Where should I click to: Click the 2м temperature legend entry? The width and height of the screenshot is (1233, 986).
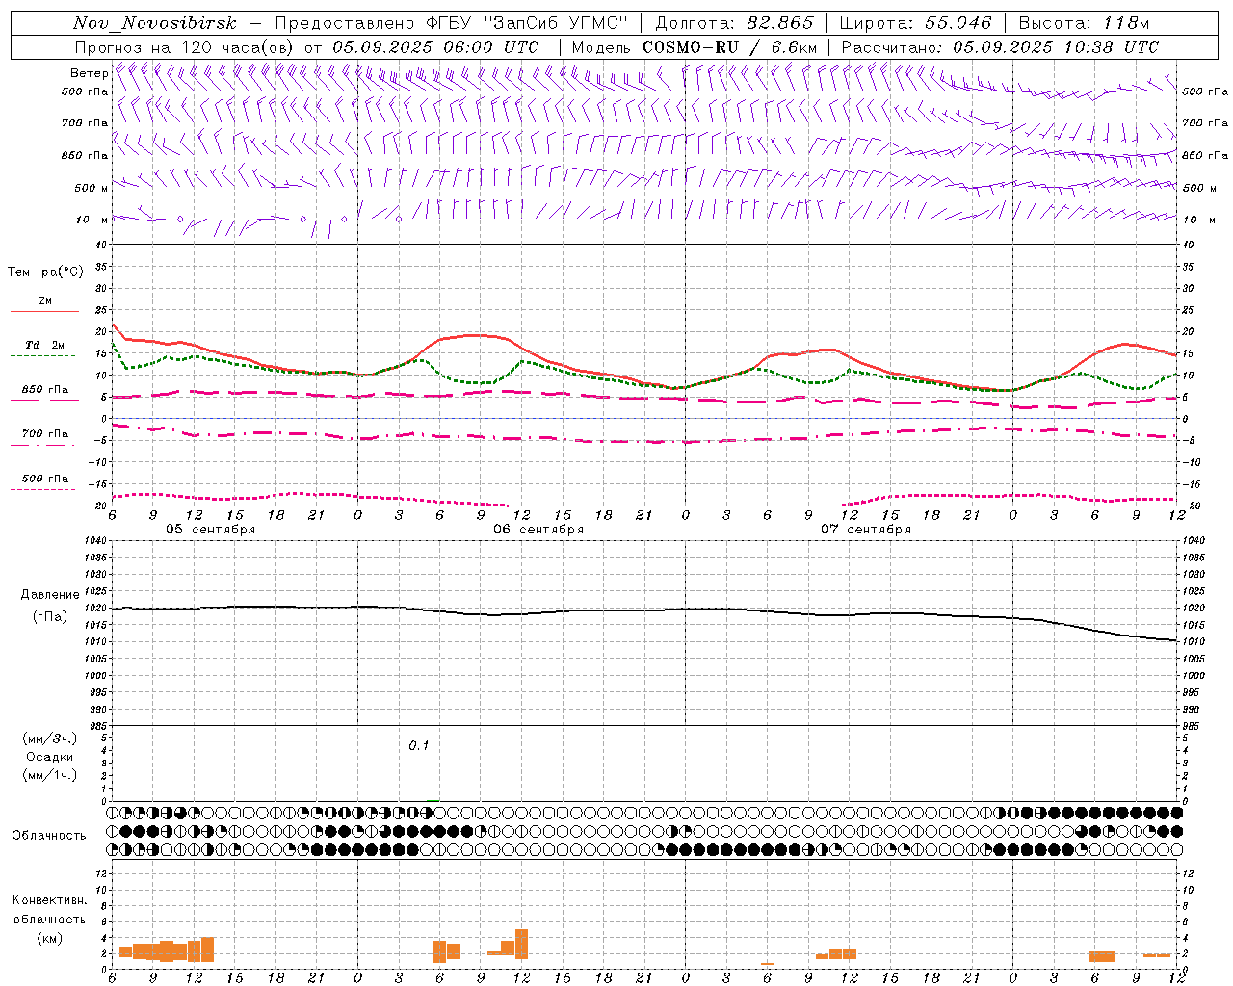click(x=45, y=301)
